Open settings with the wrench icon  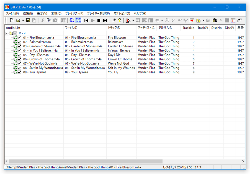[x=114, y=20]
